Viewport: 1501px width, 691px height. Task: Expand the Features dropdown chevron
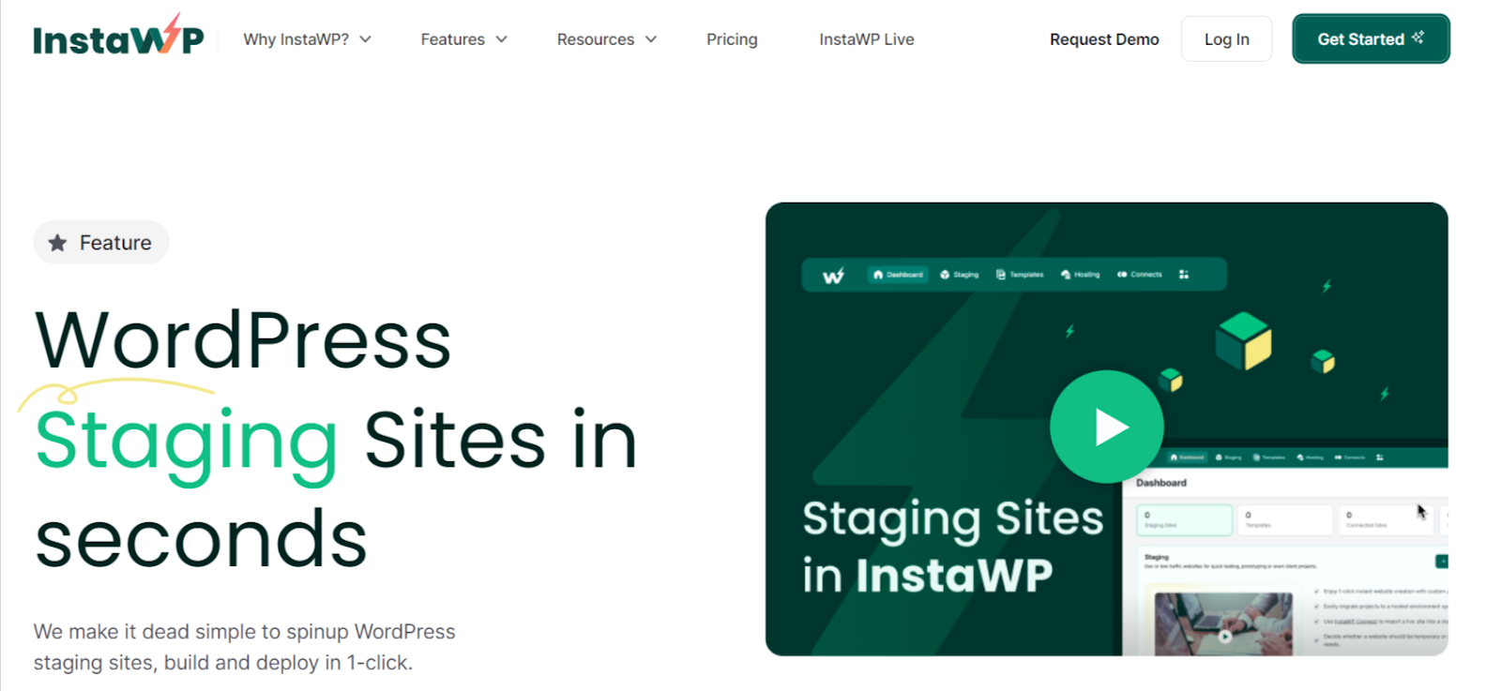tap(502, 39)
